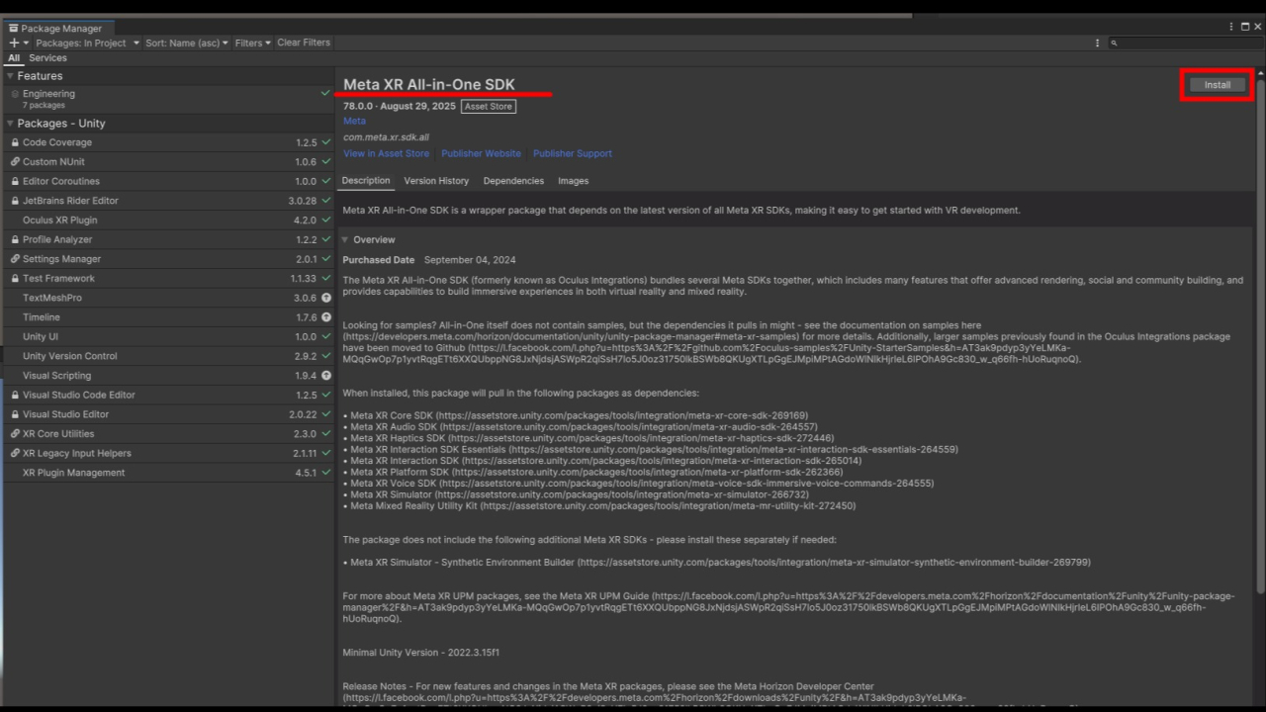Open the Publisher Website link
Image resolution: width=1266 pixels, height=712 pixels.
point(481,153)
